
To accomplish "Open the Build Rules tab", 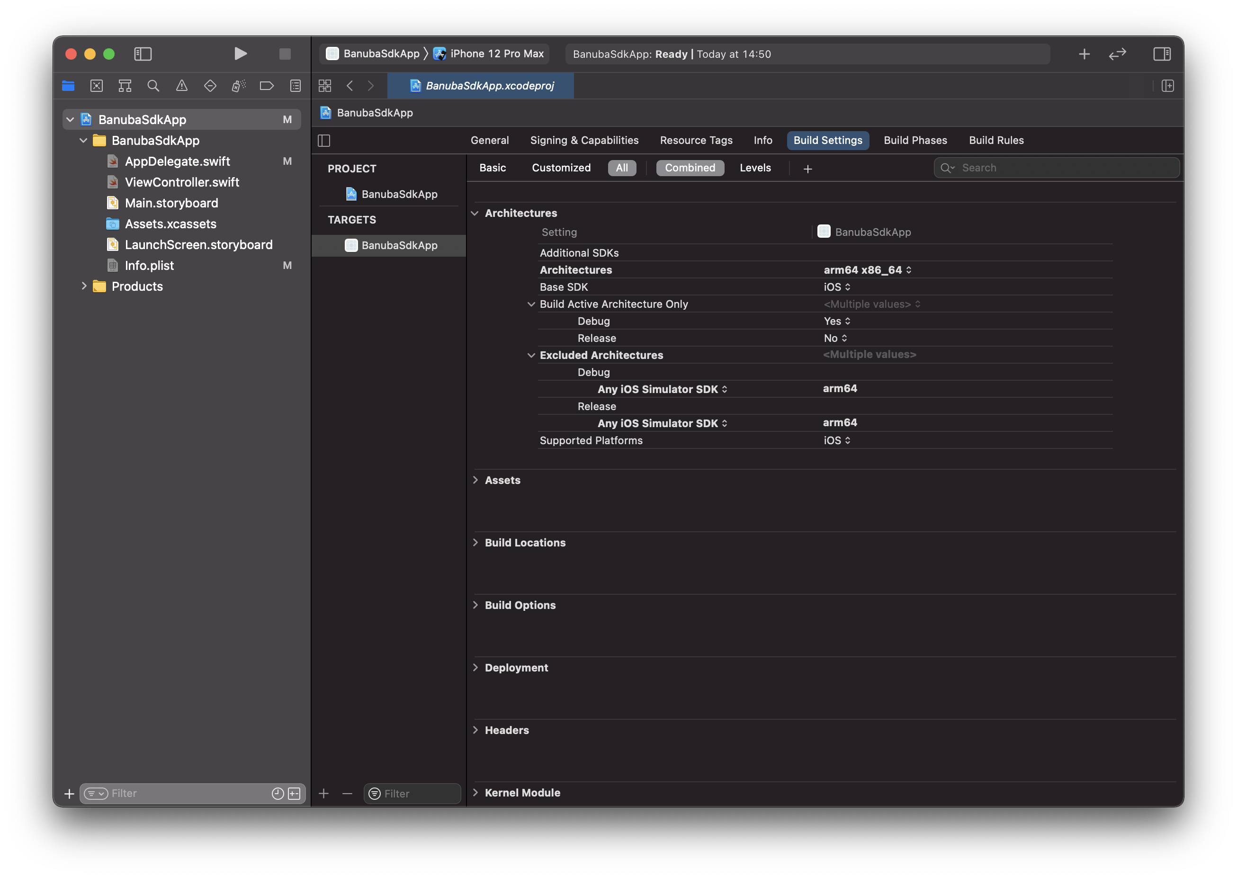I will [996, 141].
